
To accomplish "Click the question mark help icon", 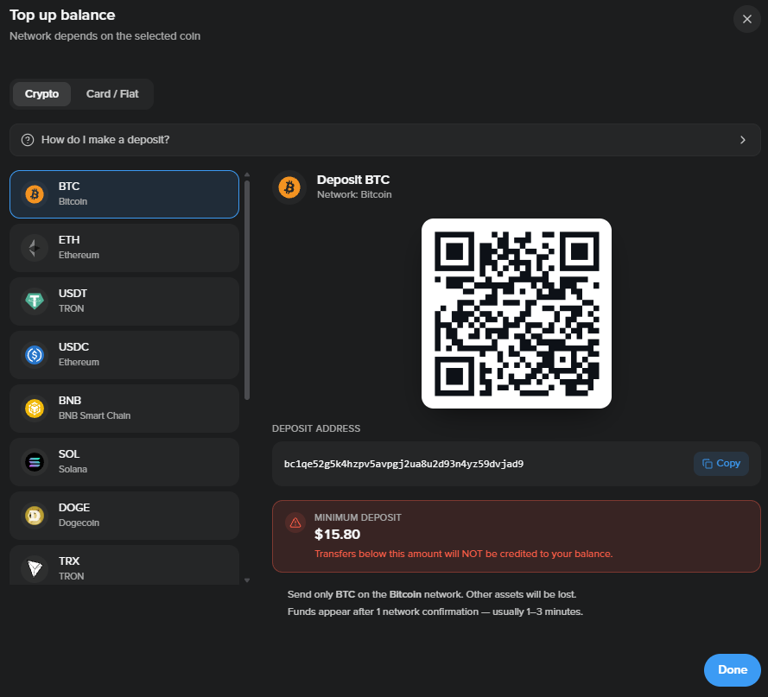I will click(28, 140).
